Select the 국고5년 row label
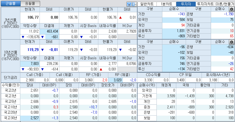 pos(11,101)
